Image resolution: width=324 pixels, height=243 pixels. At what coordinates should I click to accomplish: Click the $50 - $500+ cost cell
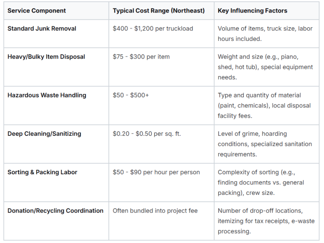point(130,95)
